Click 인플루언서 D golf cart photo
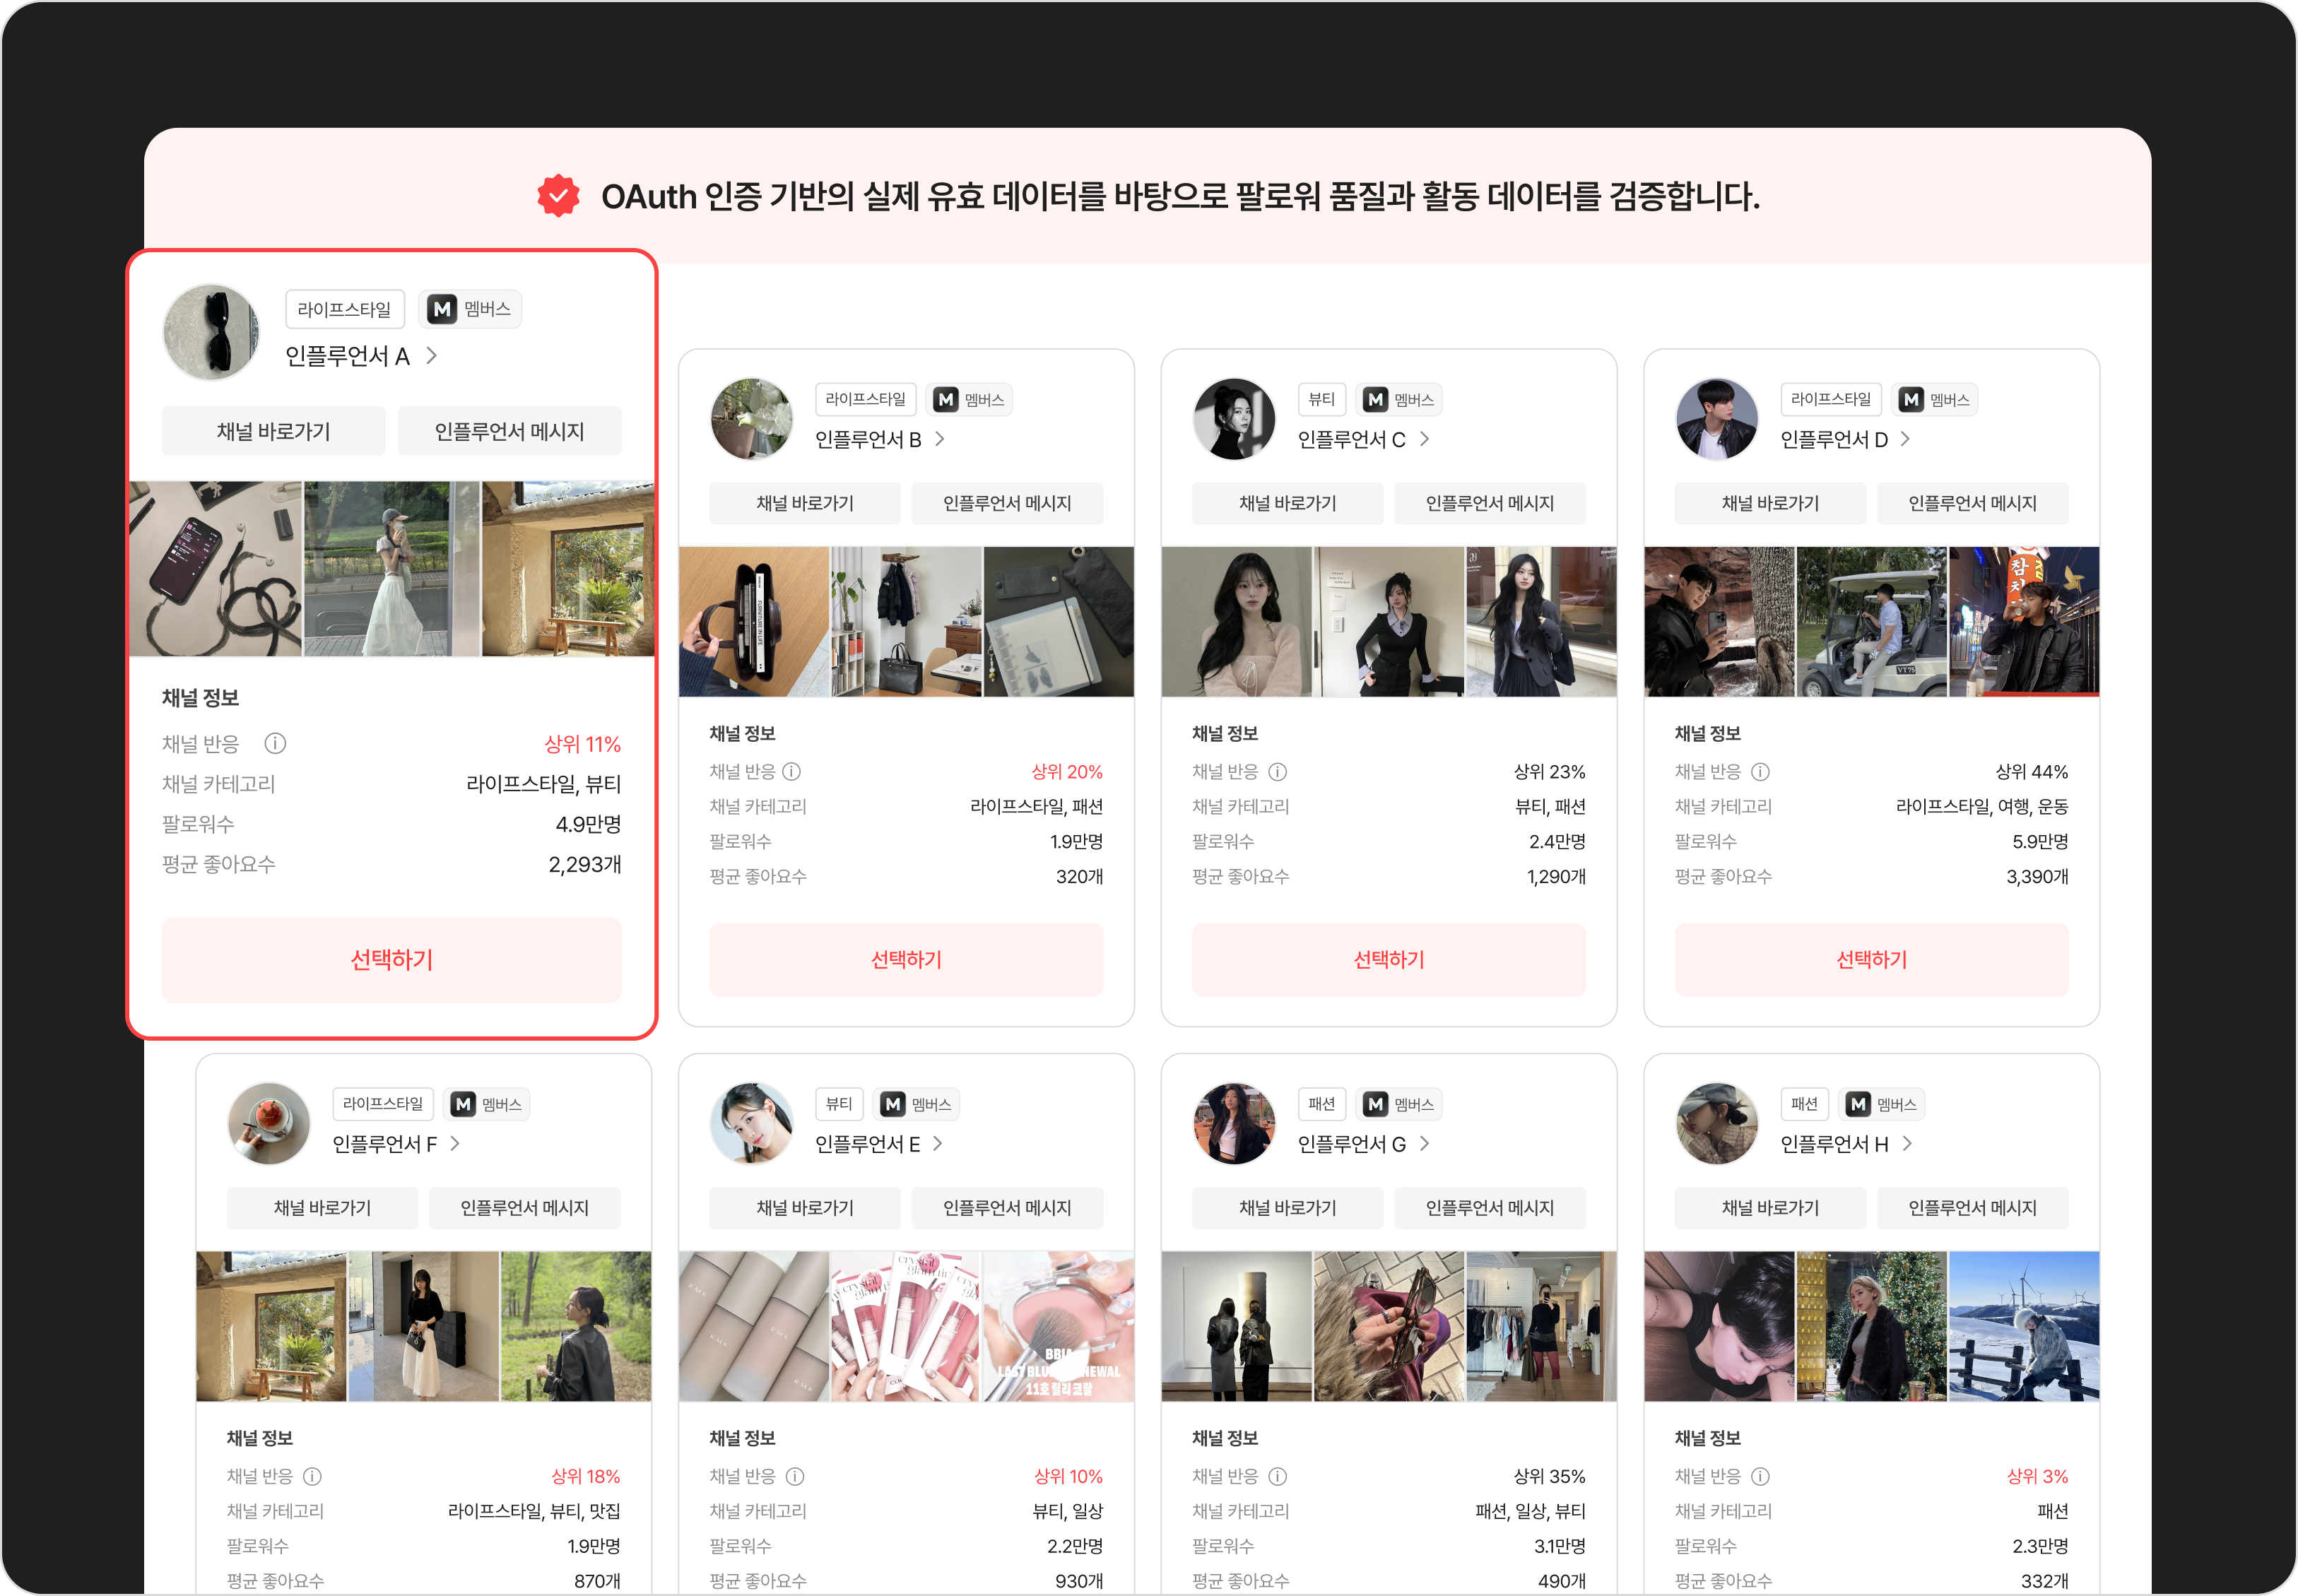Viewport: 2298px width, 1596px height. pyautogui.click(x=1872, y=622)
